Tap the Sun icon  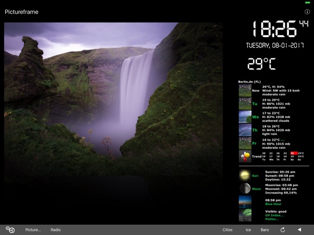click(x=245, y=175)
